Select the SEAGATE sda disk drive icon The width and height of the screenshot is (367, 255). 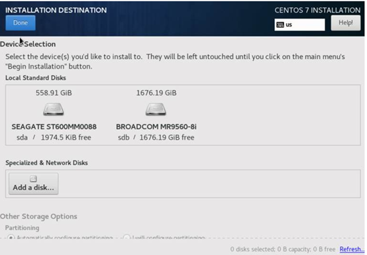pyautogui.click(x=54, y=109)
